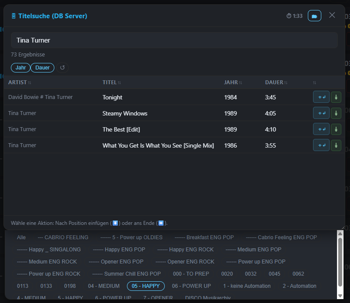Image resolution: width=350 pixels, height=303 pixels.
Task: Select the 'Alle' category filter
Action: tap(21, 237)
